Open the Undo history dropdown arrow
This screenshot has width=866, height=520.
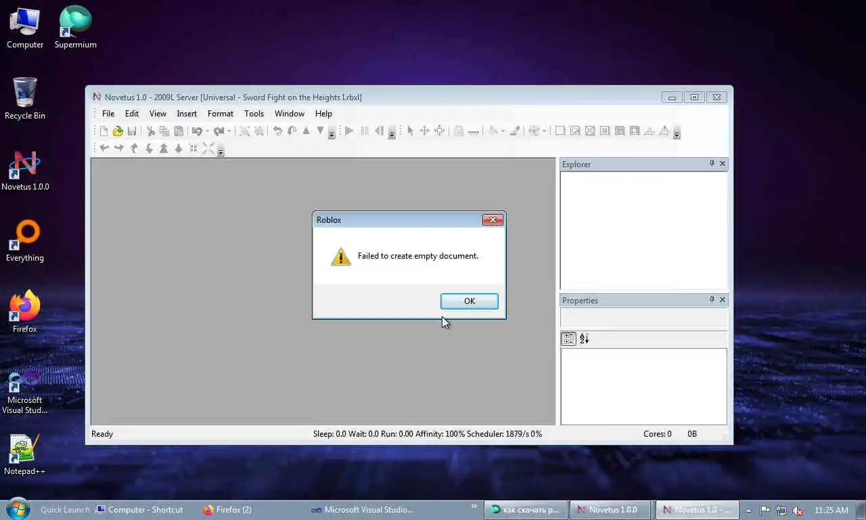coord(207,131)
